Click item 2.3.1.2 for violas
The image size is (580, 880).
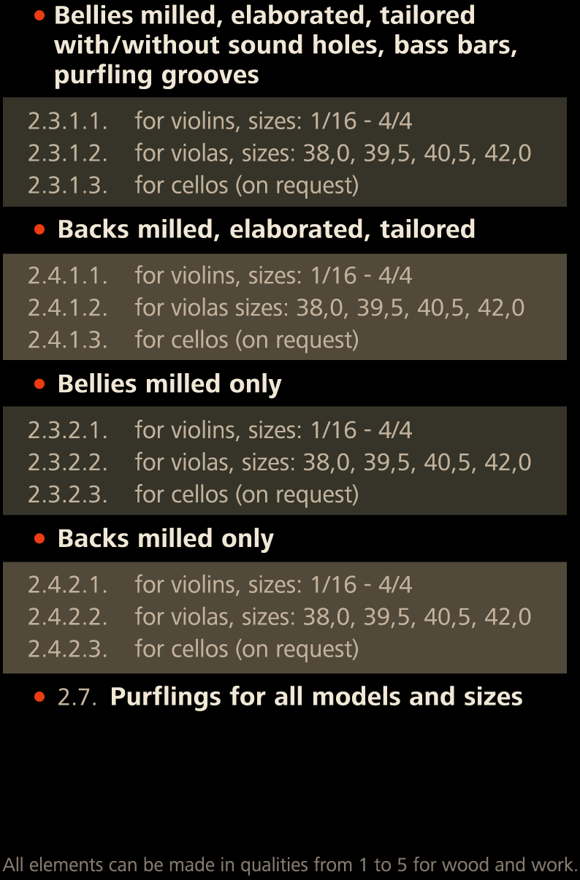coord(279,153)
